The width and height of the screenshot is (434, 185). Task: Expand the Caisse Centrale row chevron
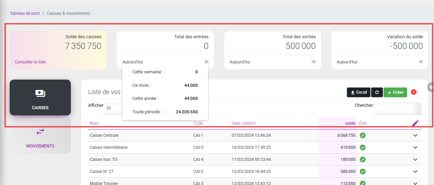[415, 135]
